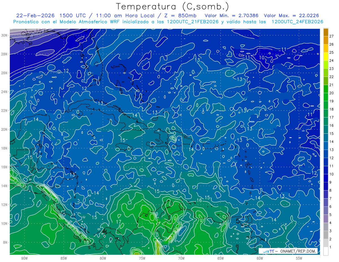Viewport: 339px width, 262px height.
Task: Click contour label "10" on the map
Action: click(x=262, y=58)
